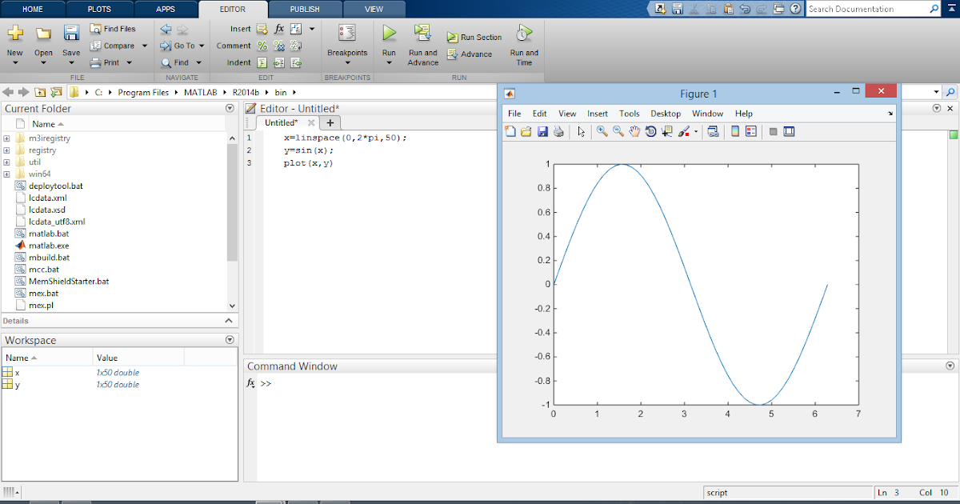The image size is (960, 504).
Task: Click the Run Section button
Action: pyautogui.click(x=474, y=38)
